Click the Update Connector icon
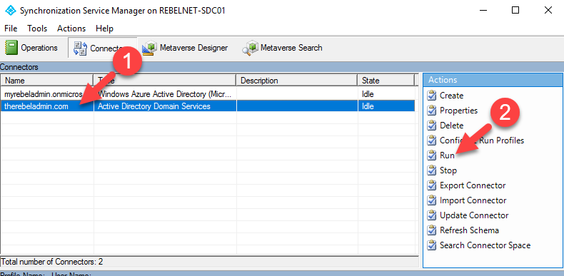The height and width of the screenshot is (276, 564). (x=431, y=215)
